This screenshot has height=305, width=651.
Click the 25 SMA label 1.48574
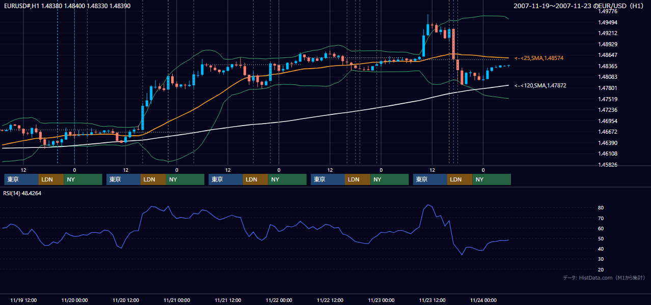click(x=539, y=58)
